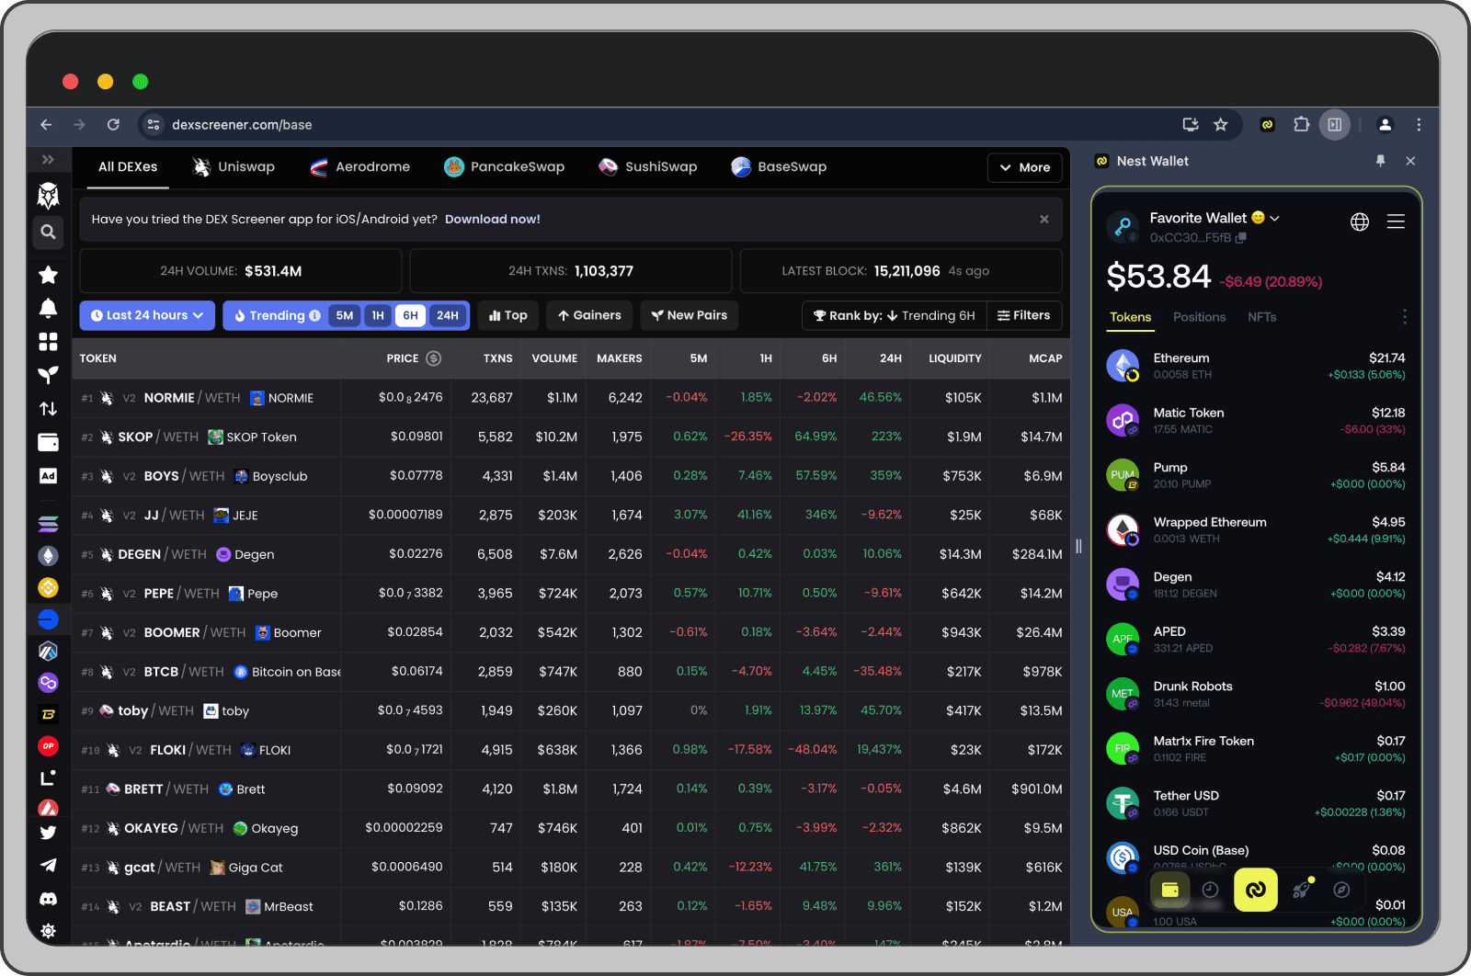Switch to BaseSwap tab

point(779,167)
